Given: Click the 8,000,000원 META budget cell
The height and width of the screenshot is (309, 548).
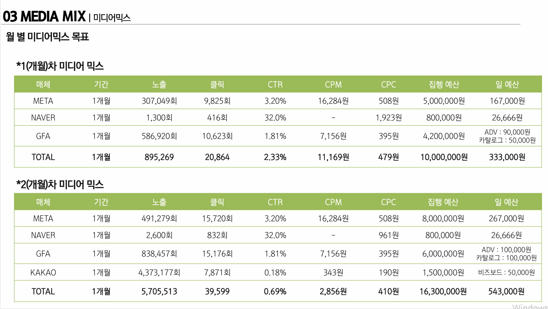Looking at the screenshot, I should [x=443, y=218].
